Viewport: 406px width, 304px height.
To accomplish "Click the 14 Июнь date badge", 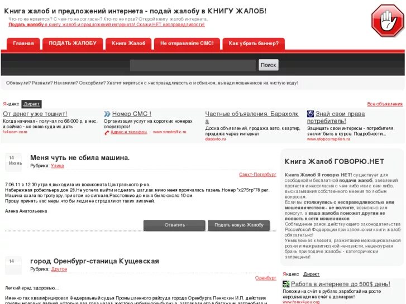I will click(14, 162).
